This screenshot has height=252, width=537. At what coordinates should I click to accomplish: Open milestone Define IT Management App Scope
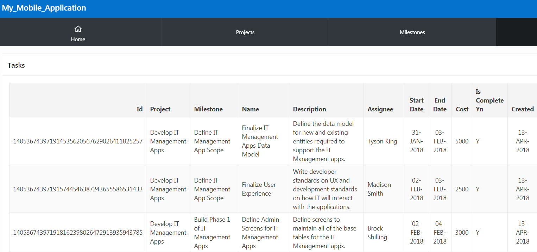click(x=212, y=141)
